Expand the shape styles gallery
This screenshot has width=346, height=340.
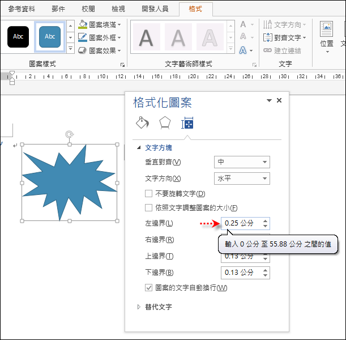(x=70, y=48)
